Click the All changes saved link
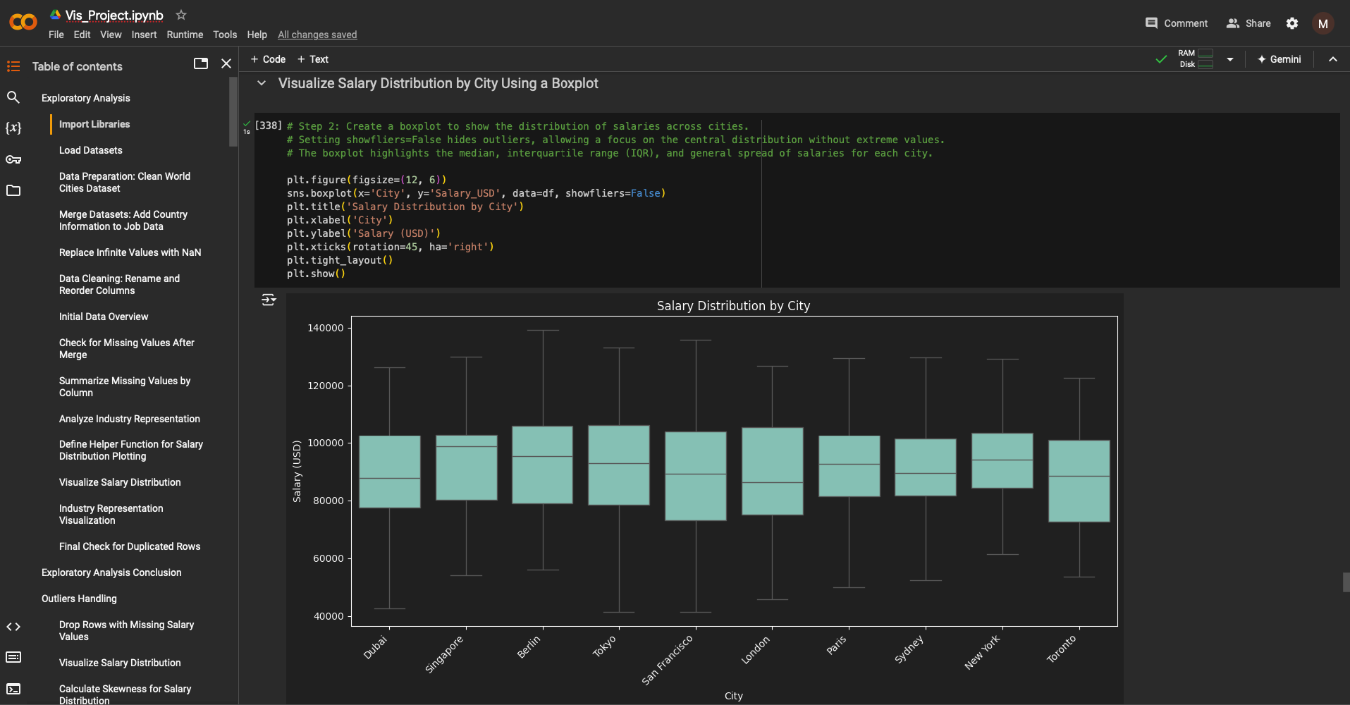Screen dimensions: 1350x705 click(x=317, y=35)
